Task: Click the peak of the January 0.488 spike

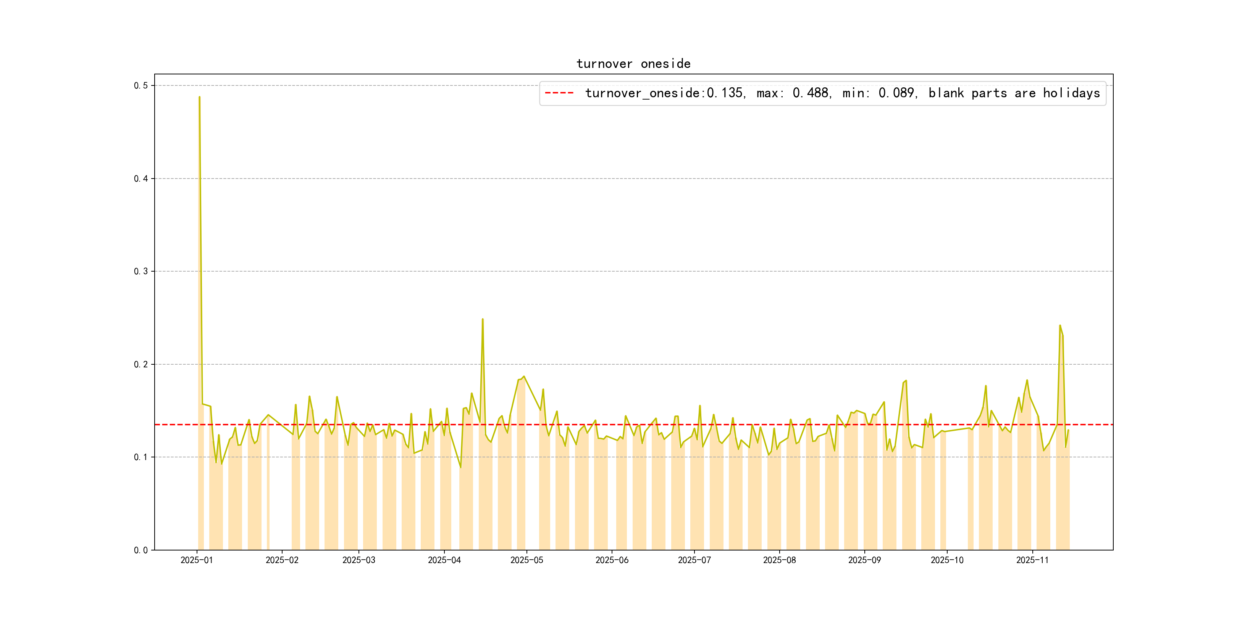Action: click(x=199, y=97)
